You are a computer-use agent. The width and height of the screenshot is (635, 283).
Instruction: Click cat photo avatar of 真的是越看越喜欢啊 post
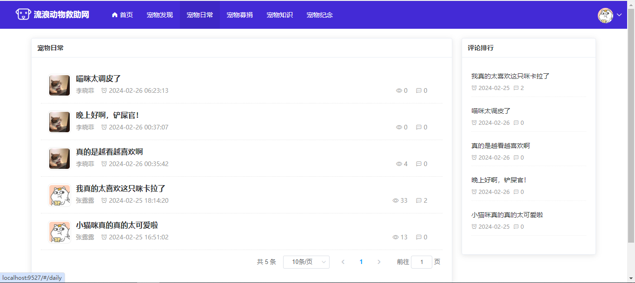[60, 159]
